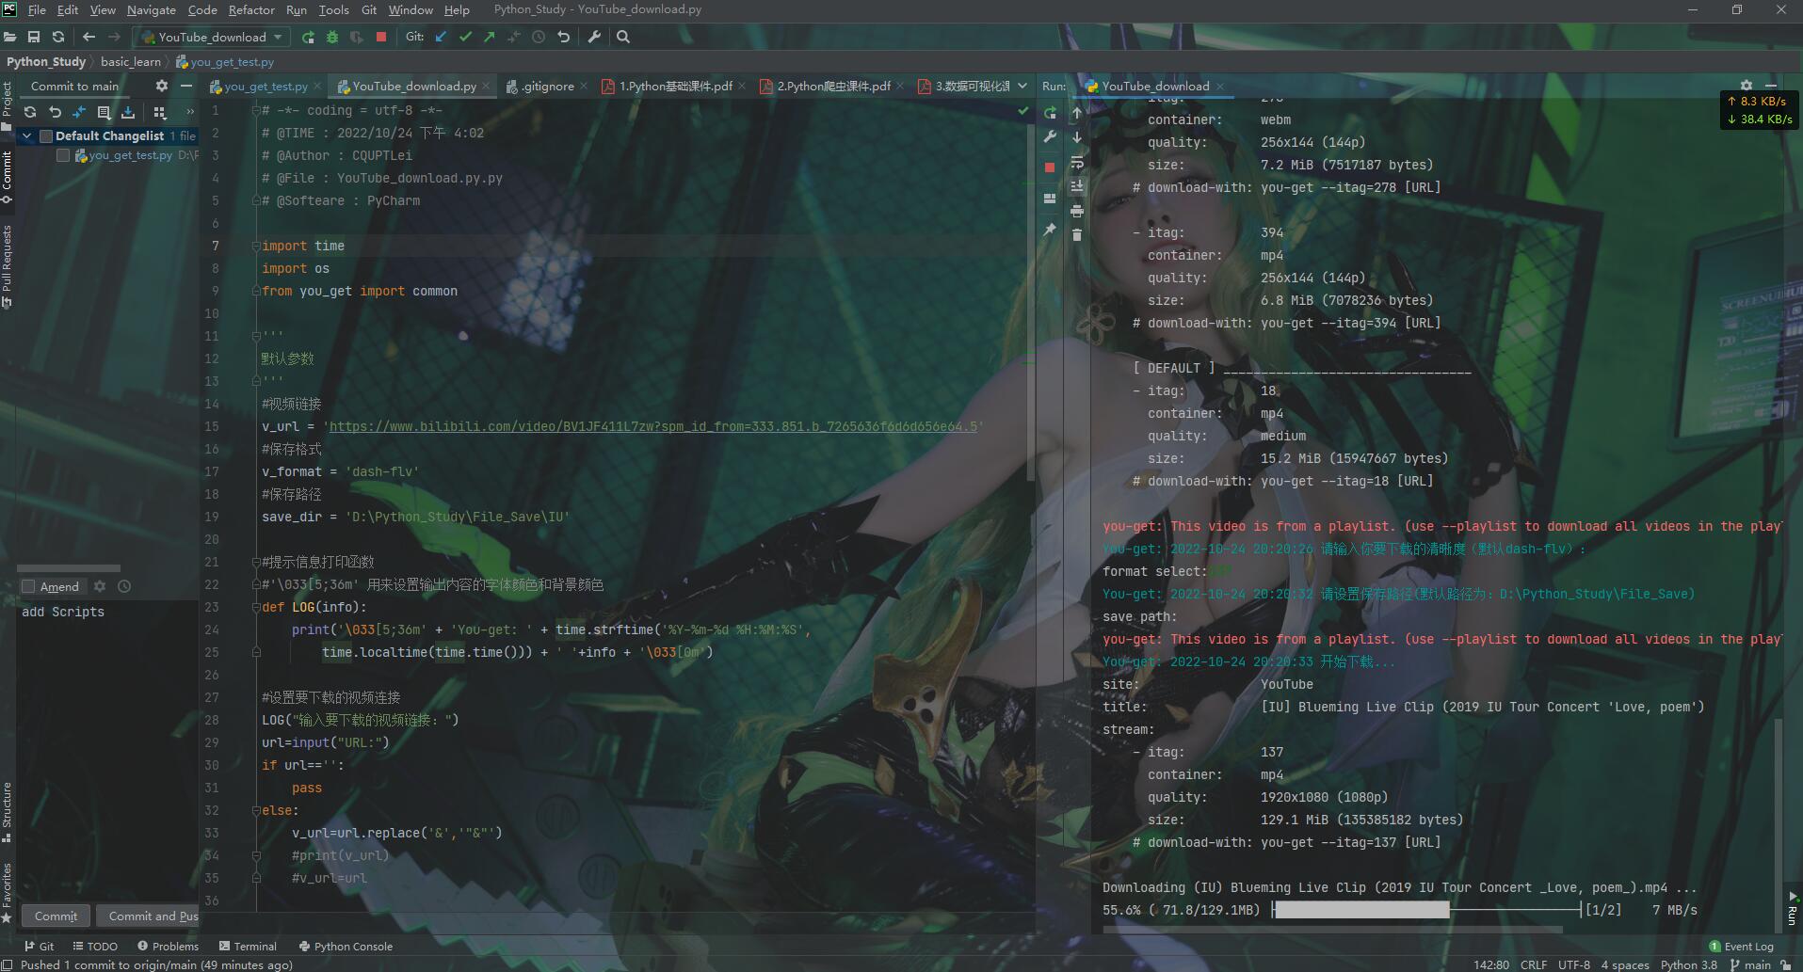
Task: Shelve changes download icon in Commit panel
Action: point(128,112)
